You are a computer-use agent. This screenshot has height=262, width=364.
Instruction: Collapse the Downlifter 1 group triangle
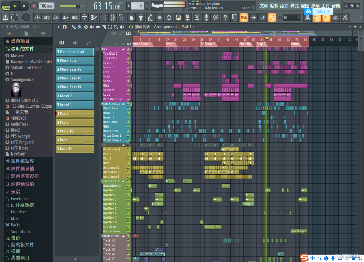click(123, 181)
